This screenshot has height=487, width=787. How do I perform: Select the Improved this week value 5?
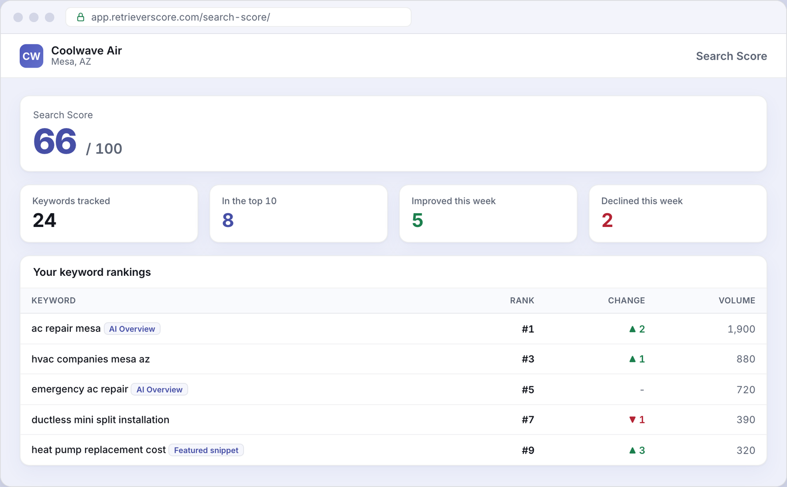[x=418, y=220]
